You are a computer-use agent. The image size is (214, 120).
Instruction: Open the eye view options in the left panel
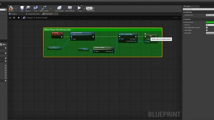[4, 44]
